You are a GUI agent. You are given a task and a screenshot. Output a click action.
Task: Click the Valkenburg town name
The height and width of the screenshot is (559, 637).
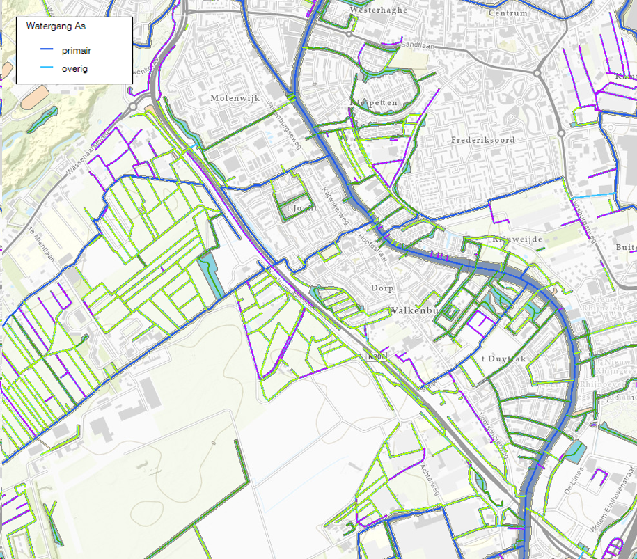tap(418, 310)
